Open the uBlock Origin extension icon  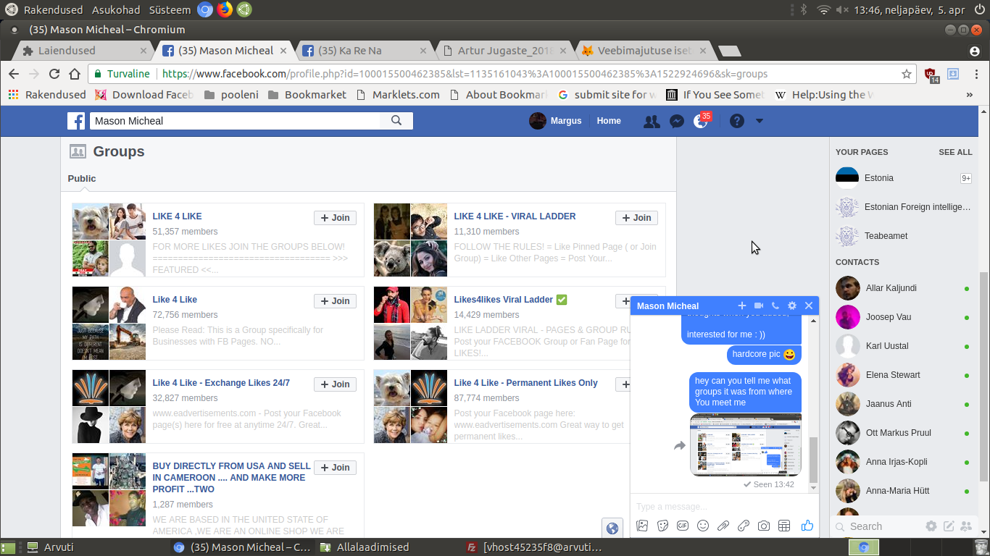click(931, 75)
